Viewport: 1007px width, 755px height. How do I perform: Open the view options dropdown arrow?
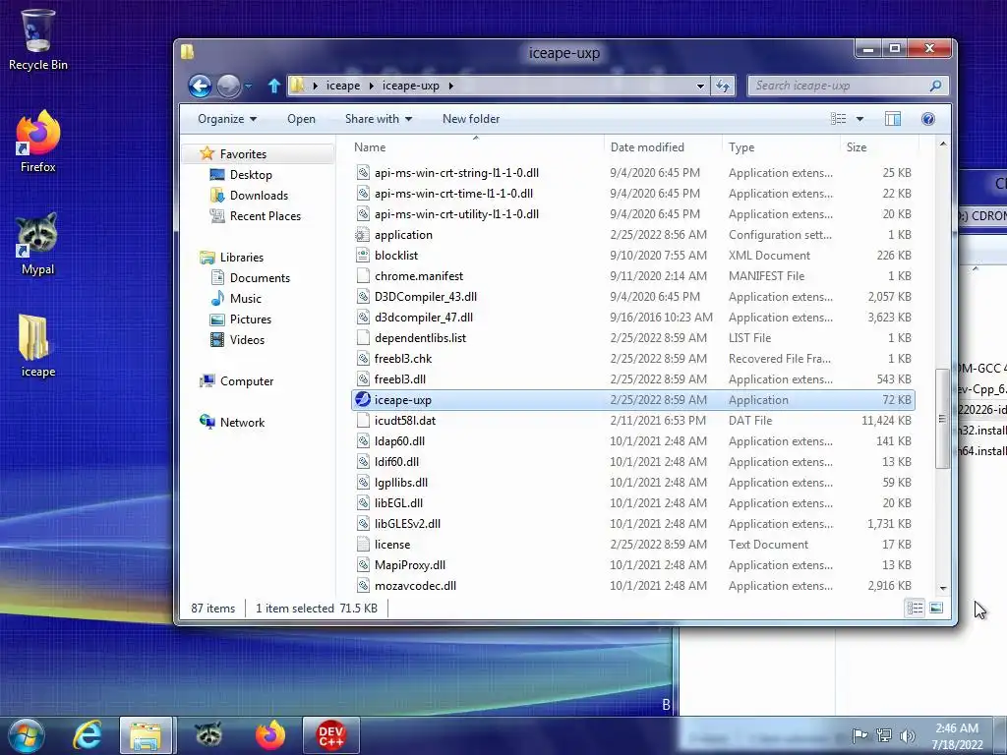(859, 119)
